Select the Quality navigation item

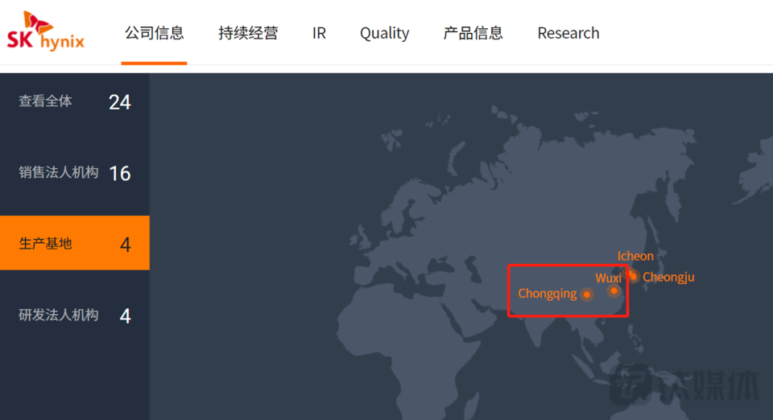[x=384, y=33]
